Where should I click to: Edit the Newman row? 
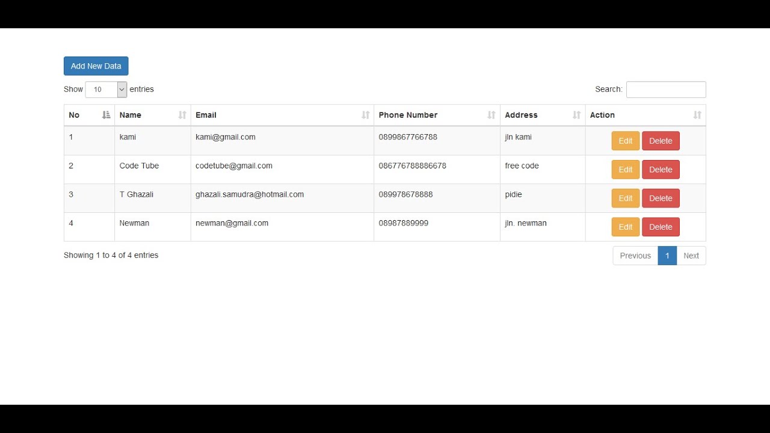[x=626, y=227]
